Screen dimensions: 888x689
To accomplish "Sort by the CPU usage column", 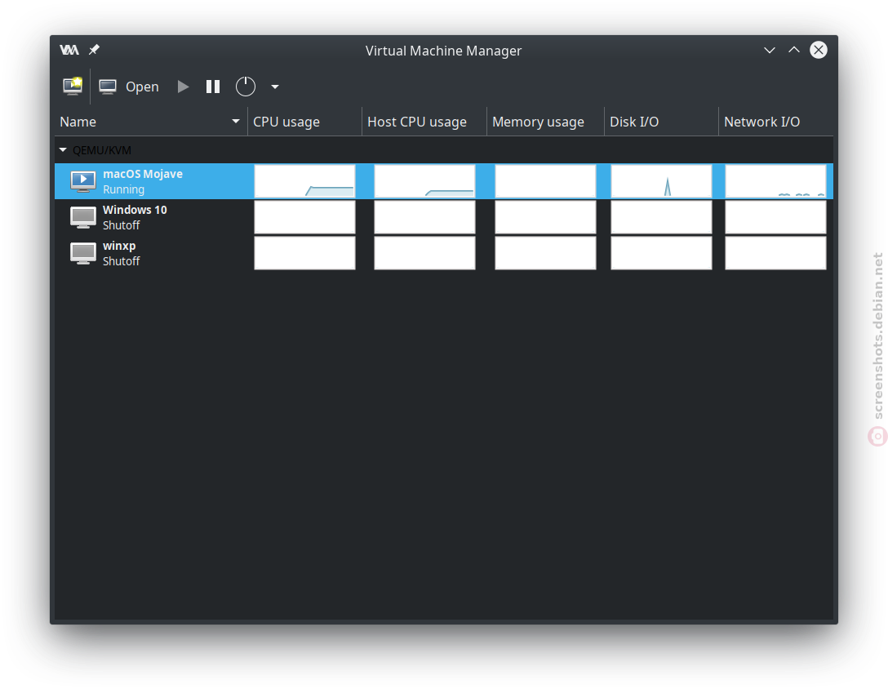I will (304, 122).
